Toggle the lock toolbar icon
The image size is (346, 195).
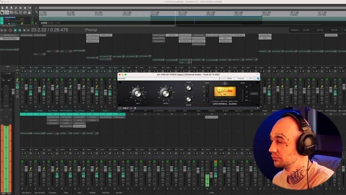pos(29,12)
